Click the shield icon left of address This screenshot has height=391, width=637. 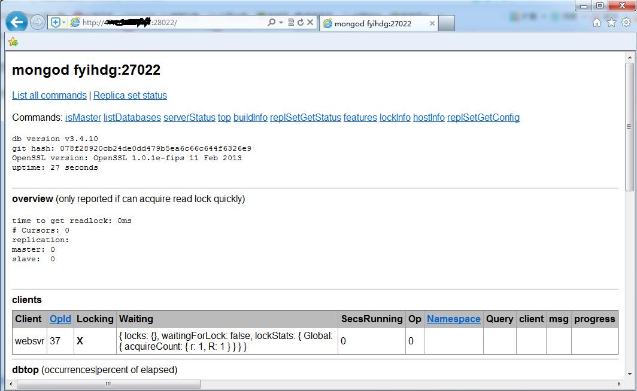56,22
